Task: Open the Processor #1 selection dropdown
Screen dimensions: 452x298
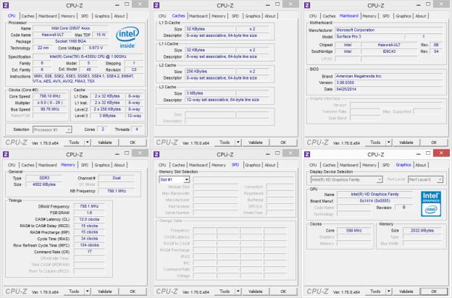Action: pyautogui.click(x=52, y=130)
